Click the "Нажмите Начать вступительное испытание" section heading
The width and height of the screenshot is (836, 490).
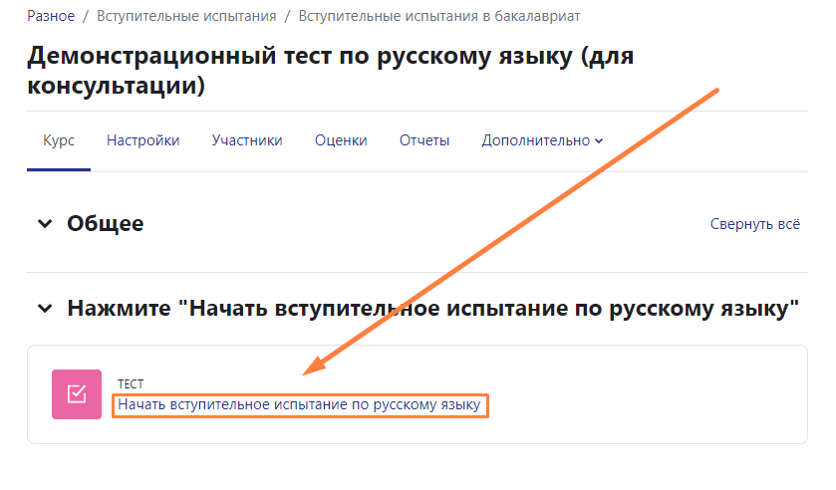pos(433,309)
